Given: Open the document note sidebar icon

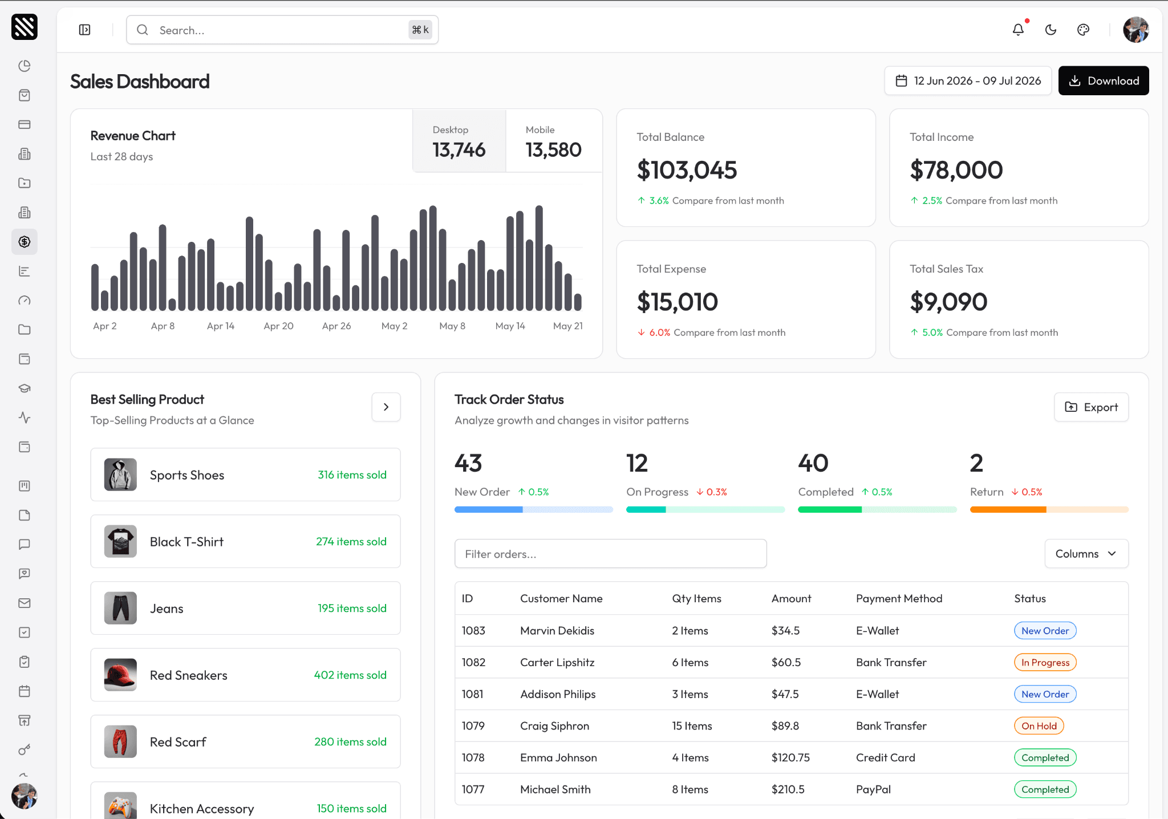Looking at the screenshot, I should 25,515.
